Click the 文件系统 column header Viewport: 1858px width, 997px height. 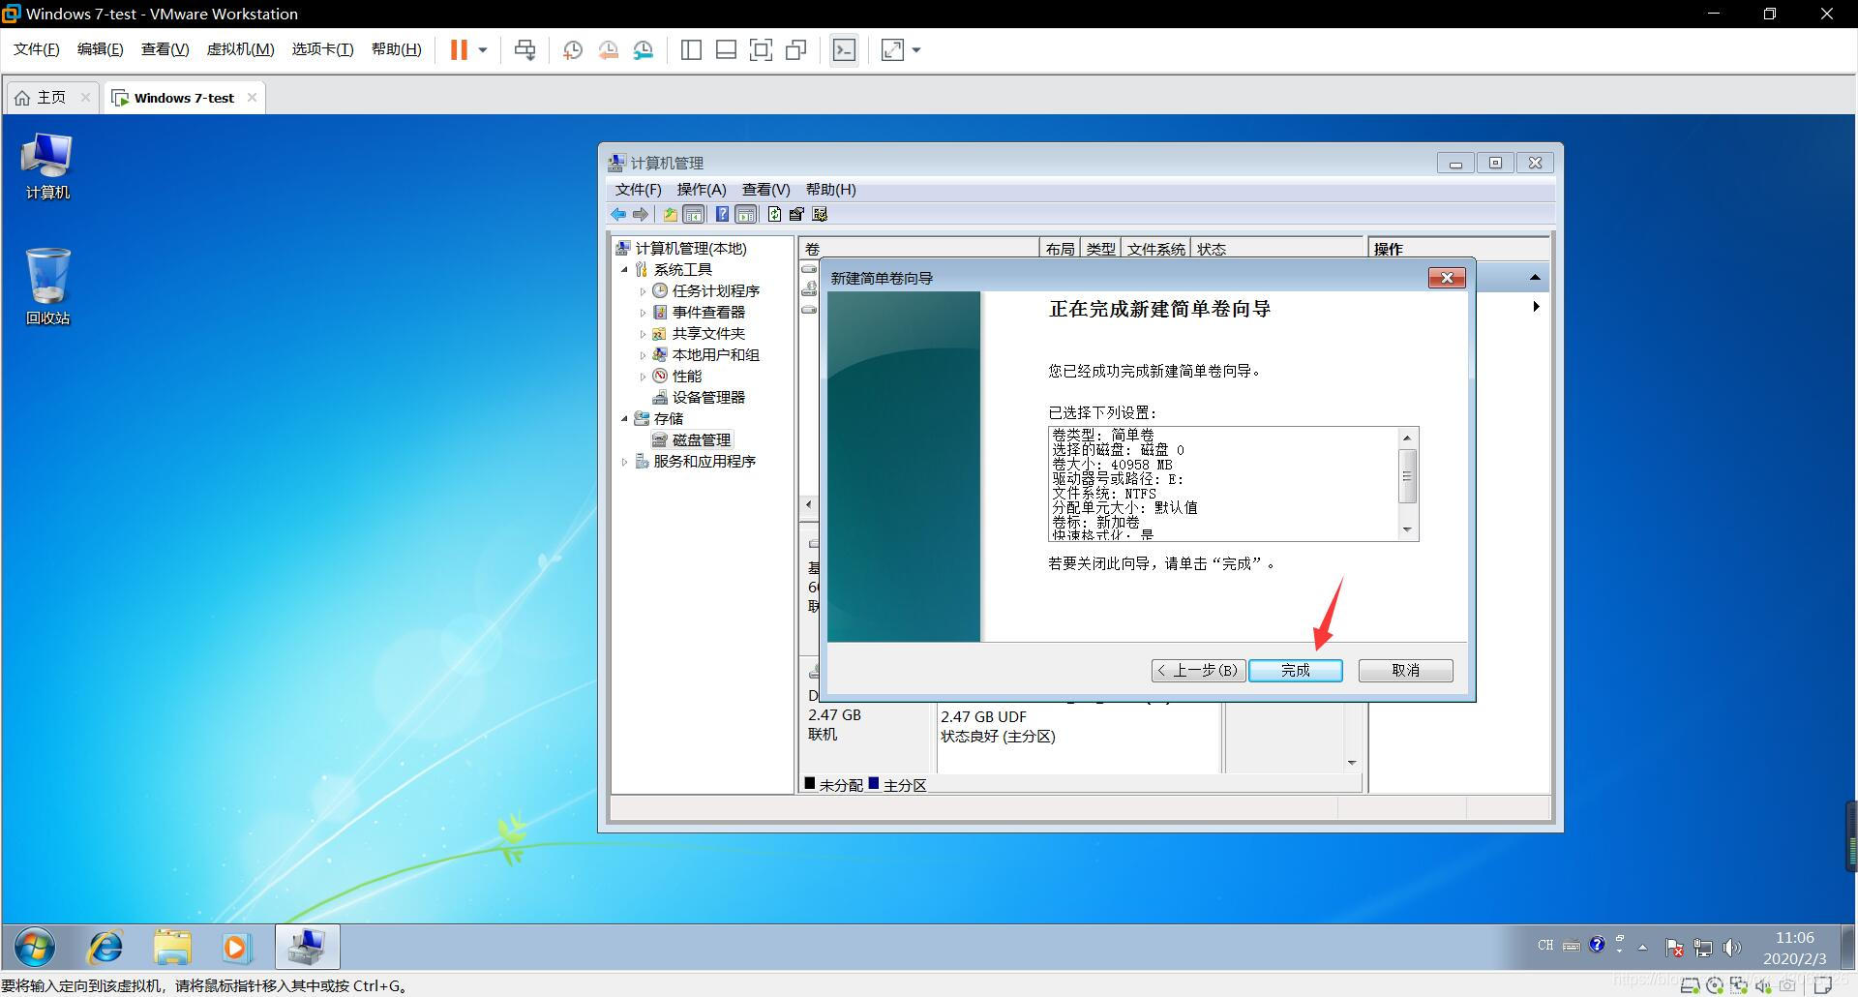coord(1155,249)
